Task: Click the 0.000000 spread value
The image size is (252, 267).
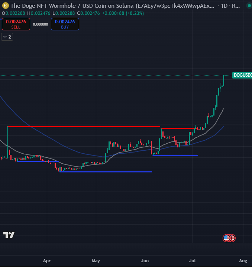Action: pos(41,24)
